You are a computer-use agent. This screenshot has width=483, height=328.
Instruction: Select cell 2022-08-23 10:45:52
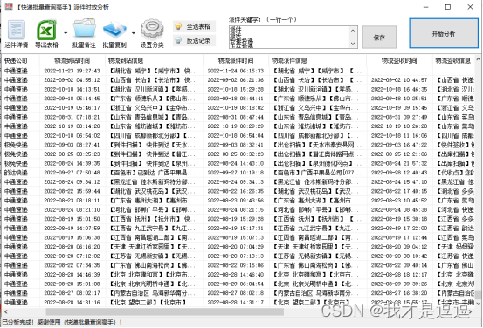point(399,201)
